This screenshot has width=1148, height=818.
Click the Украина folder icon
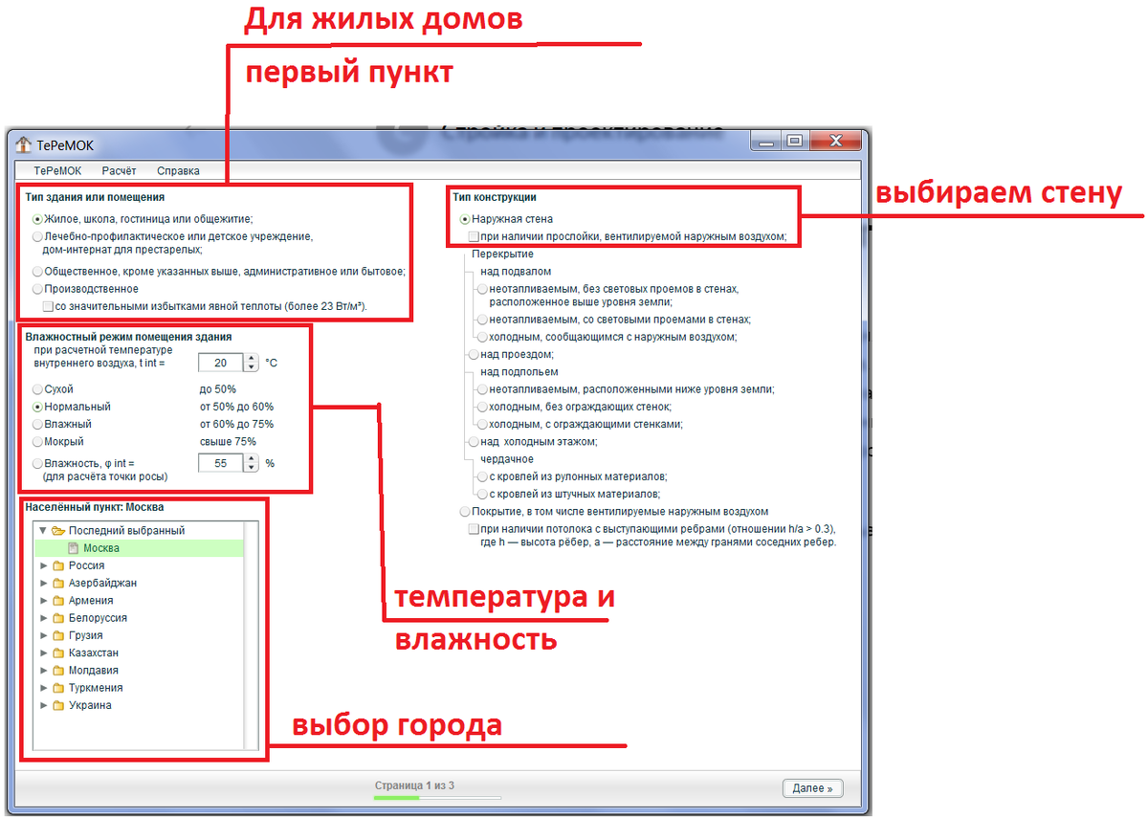58,705
